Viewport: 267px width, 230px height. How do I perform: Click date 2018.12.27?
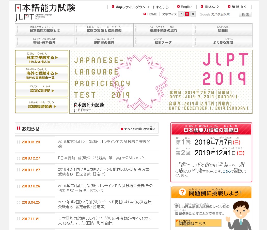(x=31, y=158)
